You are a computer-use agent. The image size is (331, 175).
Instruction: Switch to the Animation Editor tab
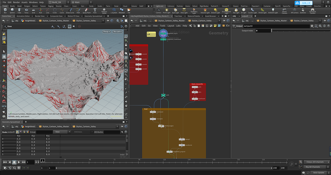click(x=23, y=16)
